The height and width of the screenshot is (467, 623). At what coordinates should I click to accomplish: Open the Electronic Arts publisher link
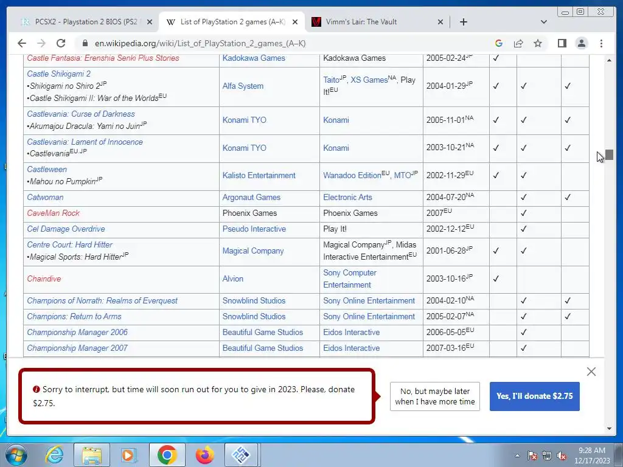coord(347,198)
